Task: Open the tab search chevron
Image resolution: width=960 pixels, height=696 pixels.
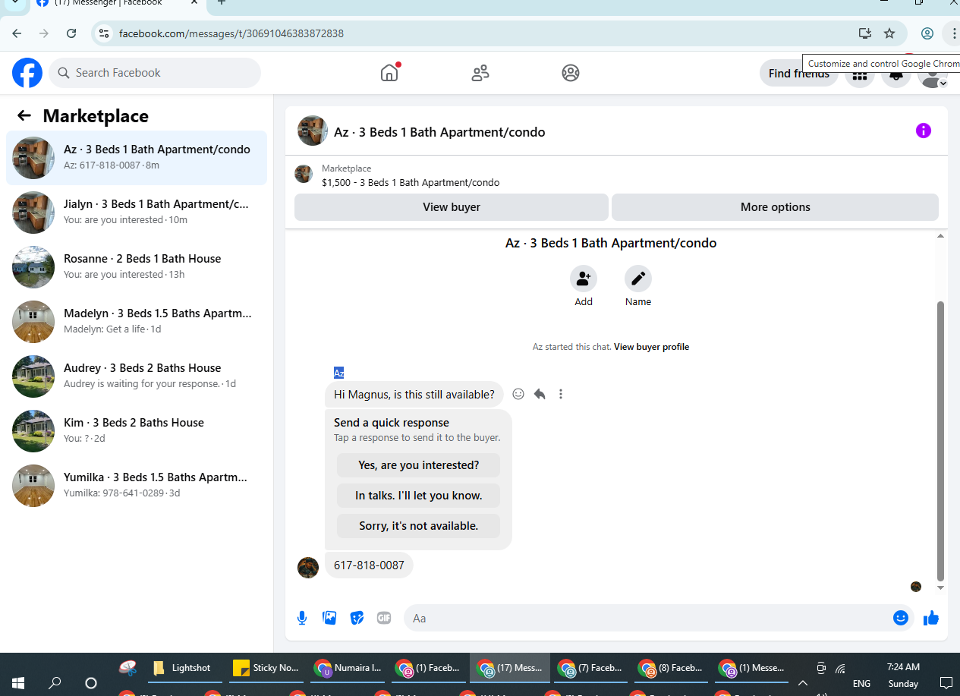Action: (14, 3)
